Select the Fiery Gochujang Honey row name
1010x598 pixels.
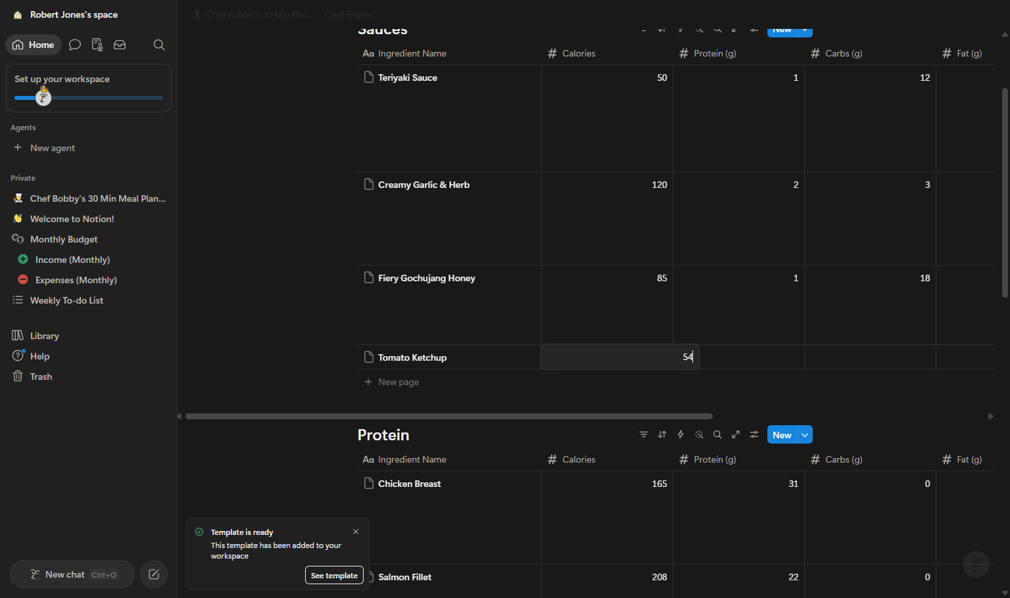coord(427,278)
